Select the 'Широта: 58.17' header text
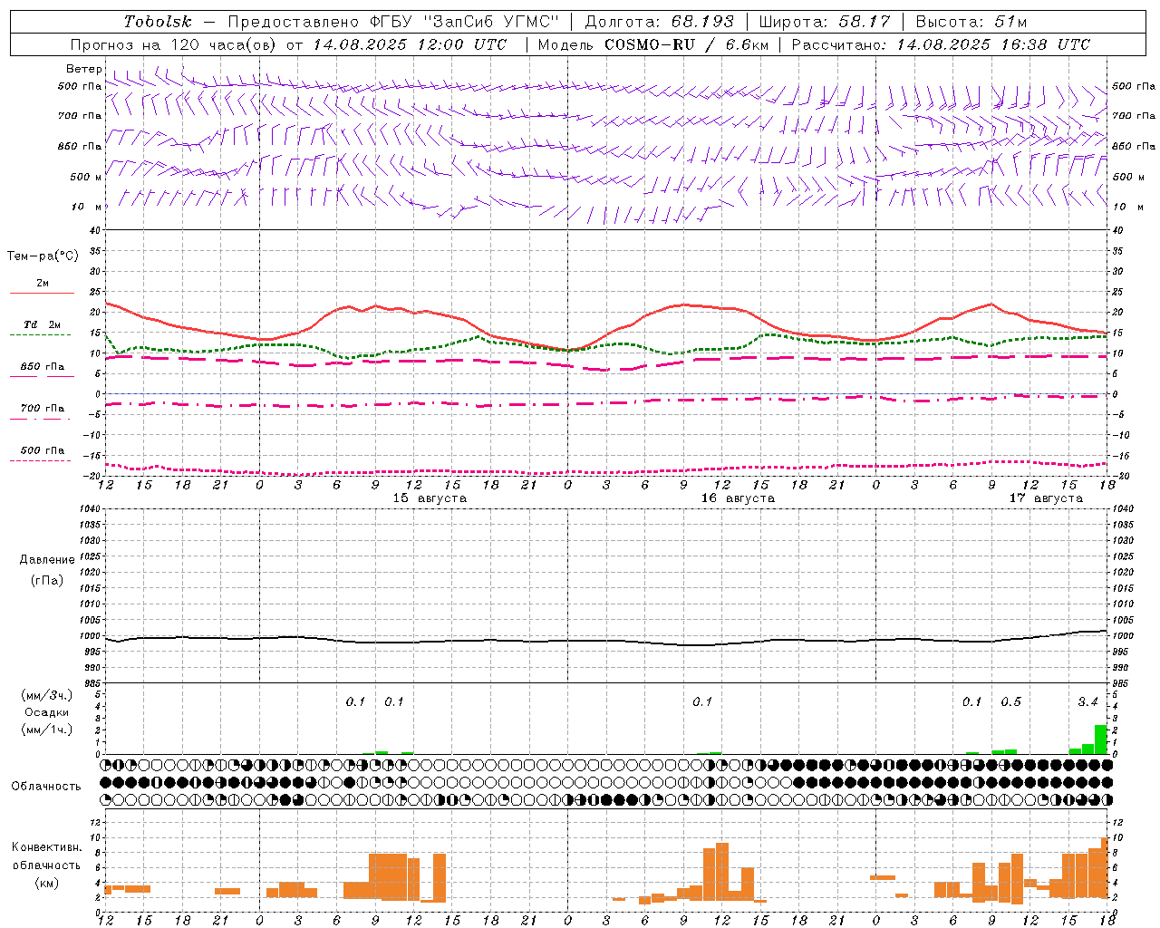The height and width of the screenshot is (928, 1160). tap(825, 22)
